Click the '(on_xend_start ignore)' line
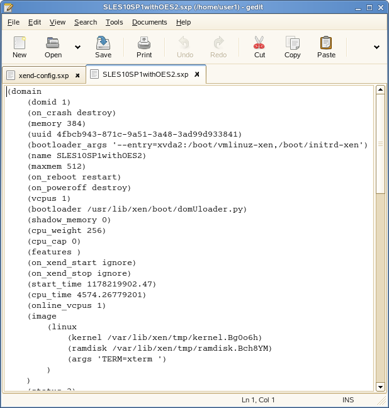 [x=82, y=263]
